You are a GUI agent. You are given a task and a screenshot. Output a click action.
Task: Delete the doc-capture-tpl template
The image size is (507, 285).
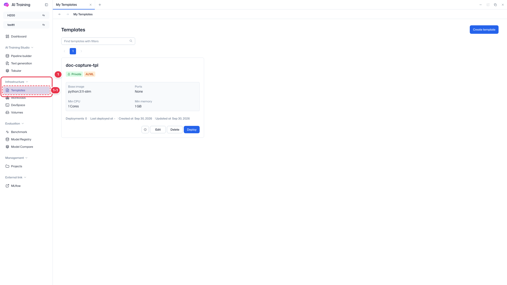click(175, 130)
